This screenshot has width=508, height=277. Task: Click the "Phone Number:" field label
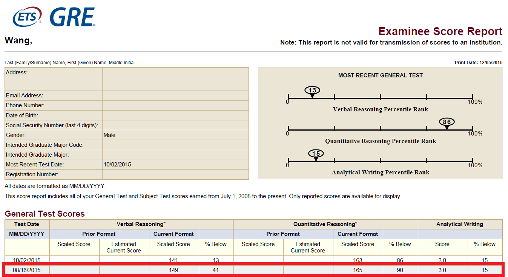[25, 105]
